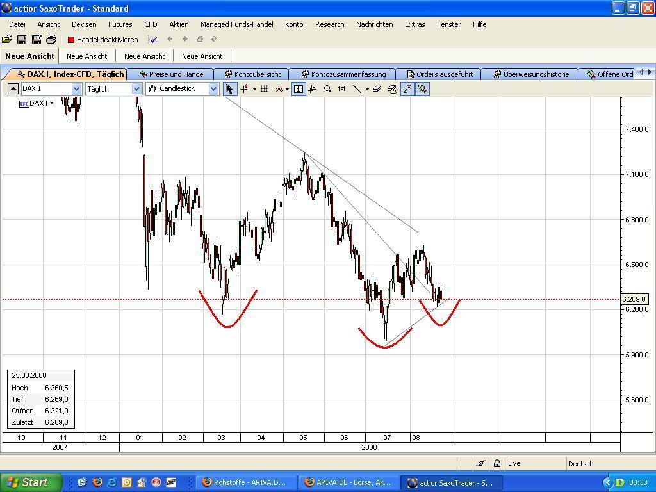Click the chart settings icon beside the eraser
The image size is (656, 492).
(x=392, y=88)
